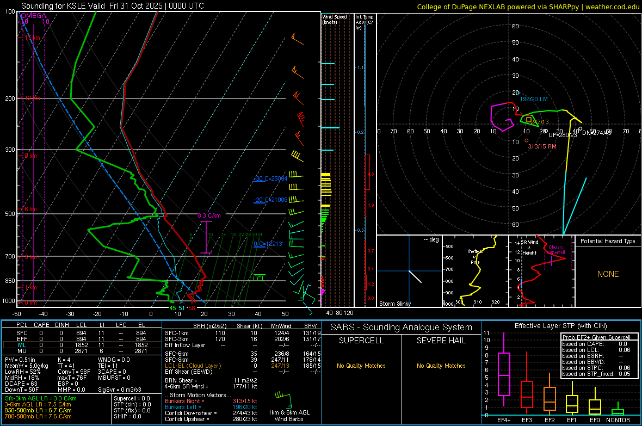
Task: Click the 8.3 C/km lapse rate label
Action: tap(209, 215)
